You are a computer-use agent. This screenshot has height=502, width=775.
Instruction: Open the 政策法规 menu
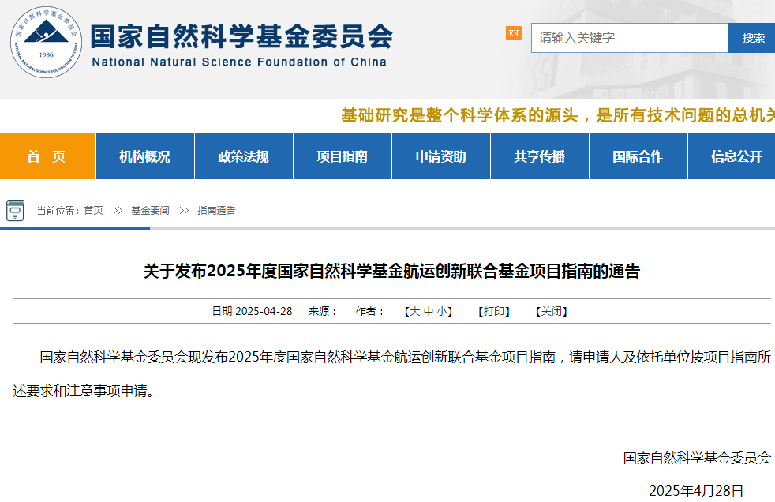pyautogui.click(x=244, y=156)
